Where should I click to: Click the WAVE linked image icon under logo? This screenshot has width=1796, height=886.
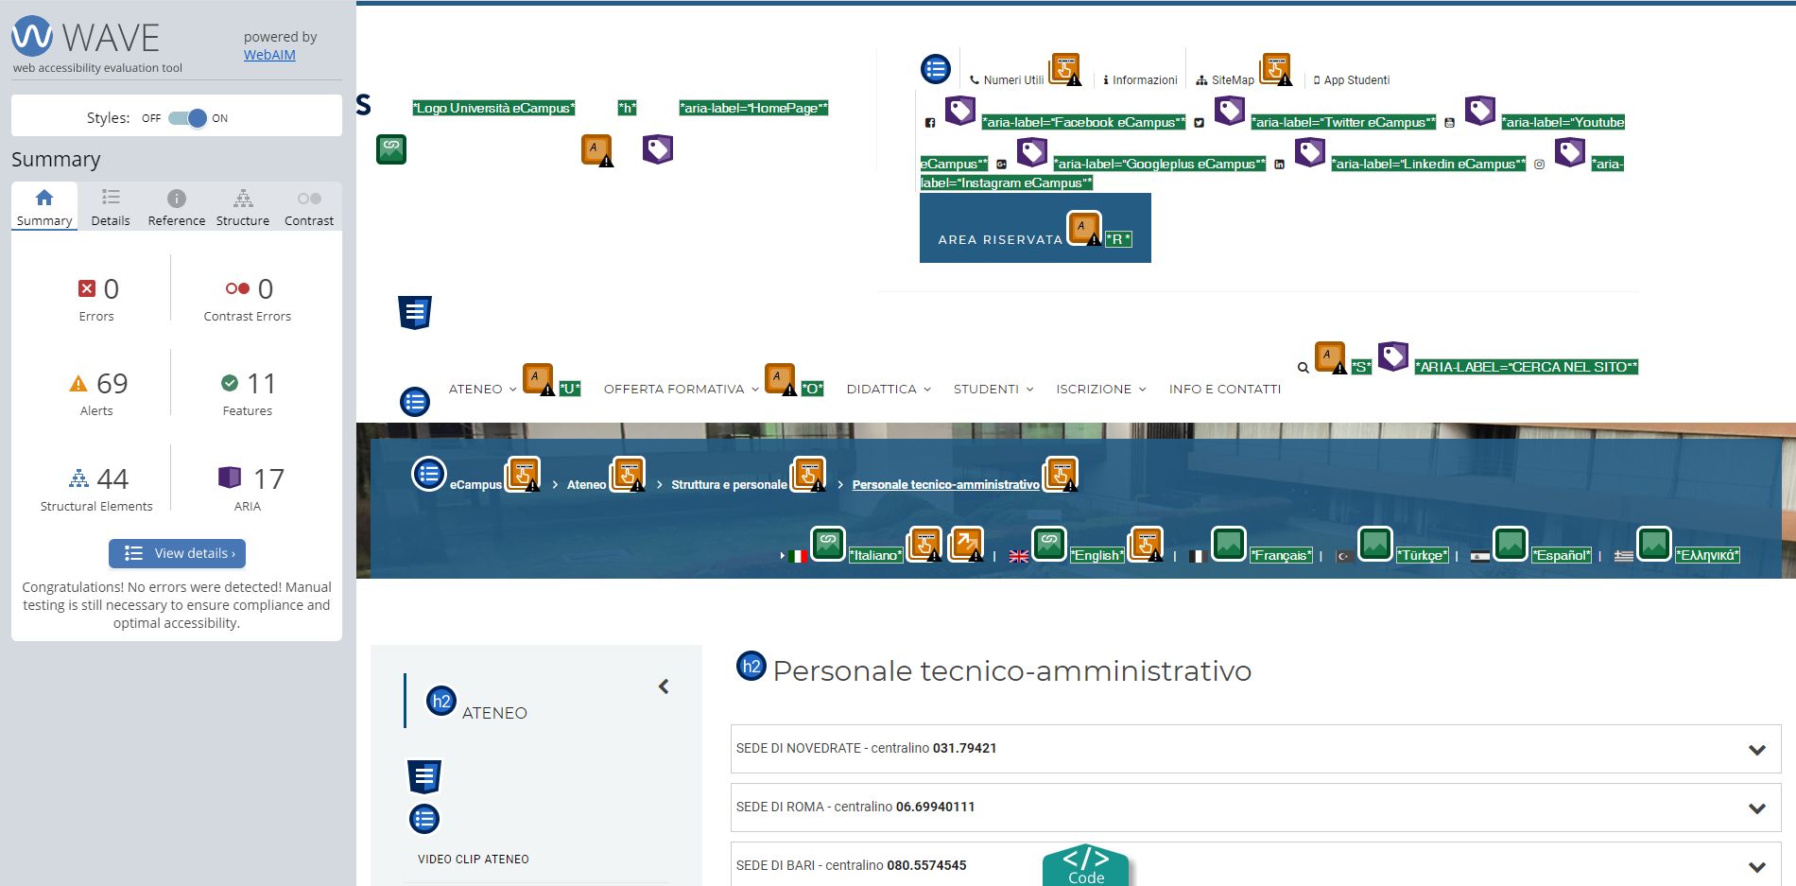[391, 149]
